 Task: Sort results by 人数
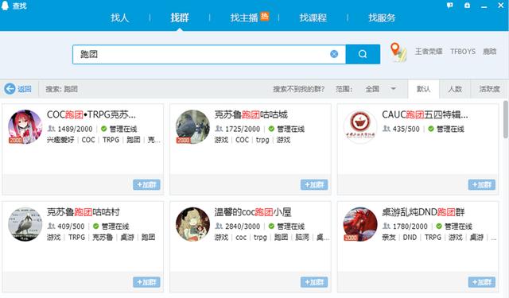[x=455, y=89]
